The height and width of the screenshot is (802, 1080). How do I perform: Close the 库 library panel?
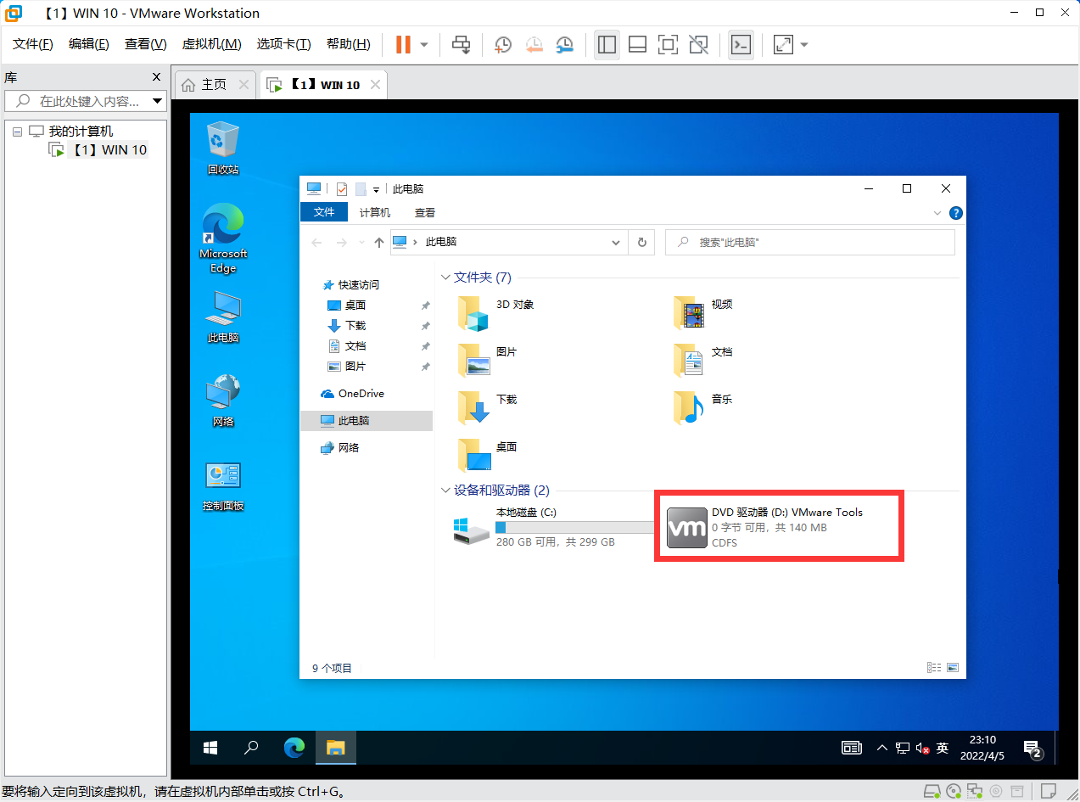tap(156, 76)
